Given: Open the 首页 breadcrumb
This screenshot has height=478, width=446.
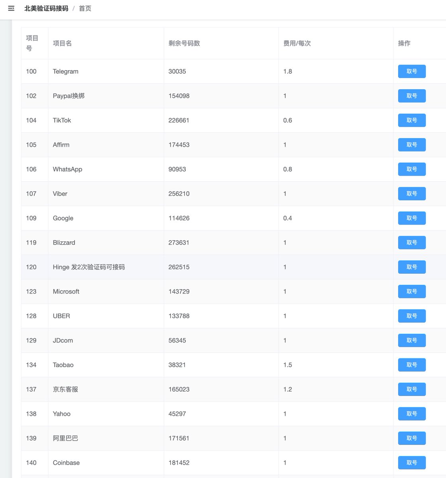Looking at the screenshot, I should click(85, 8).
